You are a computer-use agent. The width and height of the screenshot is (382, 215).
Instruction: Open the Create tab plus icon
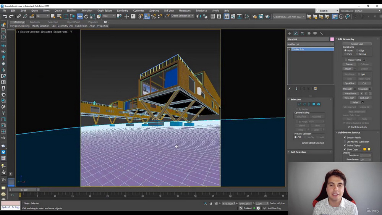pos(289,33)
